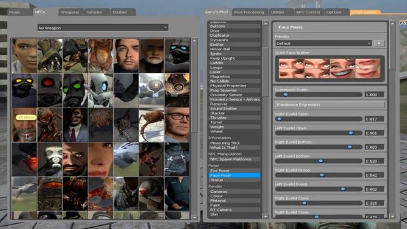Apply the frowning lips face preset
The height and width of the screenshot is (229, 407).
368,64
